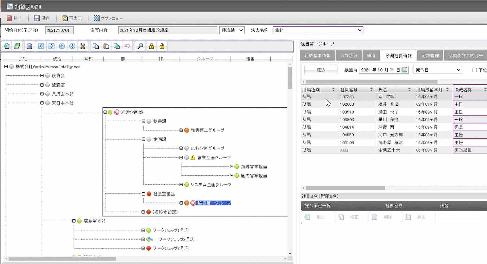Click the 保存 save toolbar button
The image size is (487, 264).
tap(42, 18)
